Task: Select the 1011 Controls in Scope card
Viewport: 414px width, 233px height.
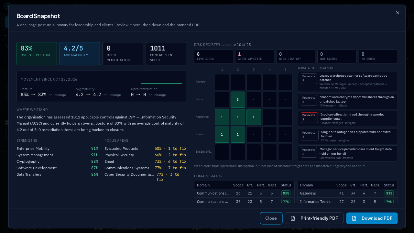Action: (x=166, y=54)
